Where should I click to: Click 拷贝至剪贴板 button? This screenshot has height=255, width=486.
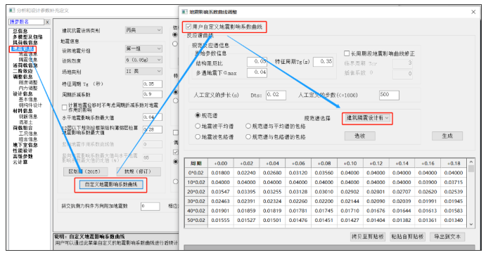(368, 237)
